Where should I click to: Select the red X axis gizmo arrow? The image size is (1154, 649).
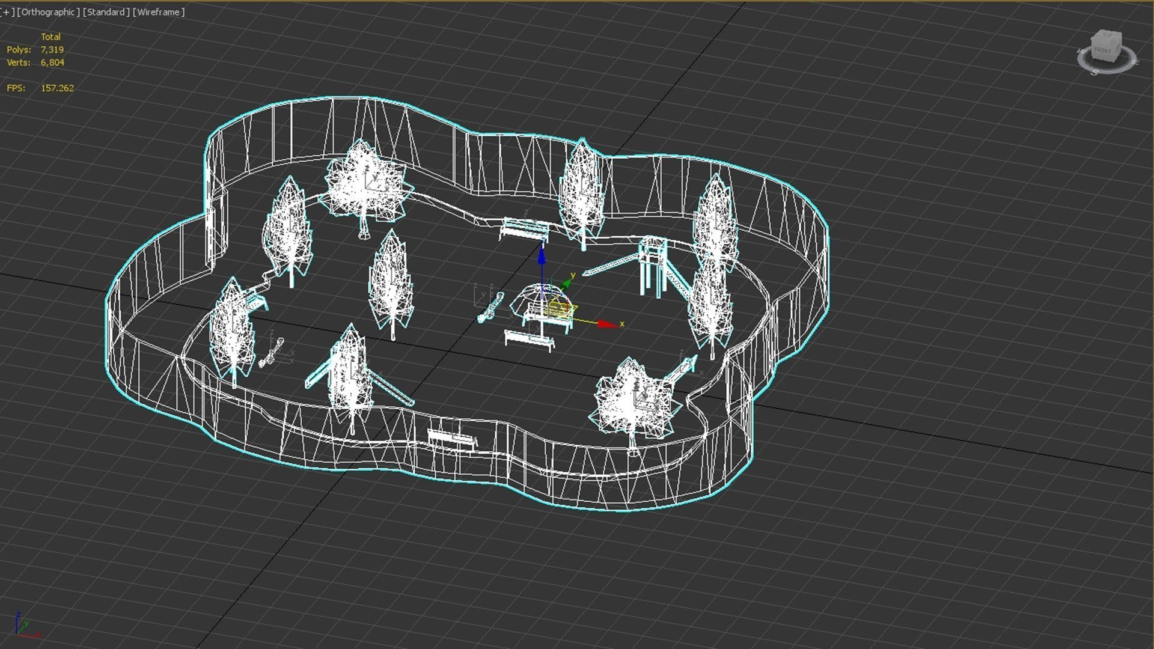tap(608, 324)
